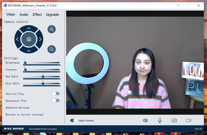The height and width of the screenshot is (135, 207).
Task: Mute the speaker volume icon
Action: pos(145,121)
